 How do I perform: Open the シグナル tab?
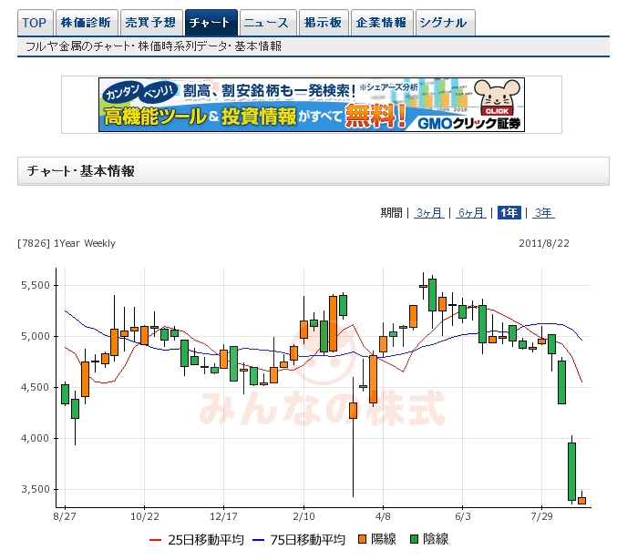coord(444,23)
